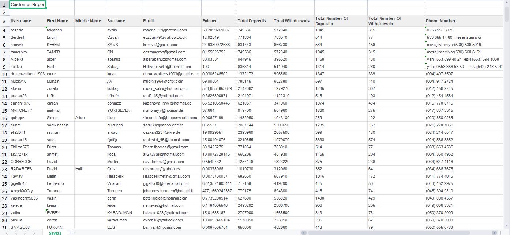Go to the next sheet using the arrow
This screenshot has height=235, width=510.
tap(25, 232)
